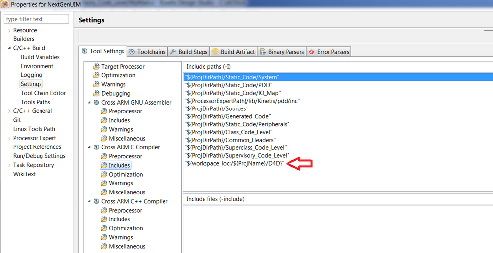Screen dimensions: 493x253
Task: Open the Tools Paths page
Action: coord(36,102)
